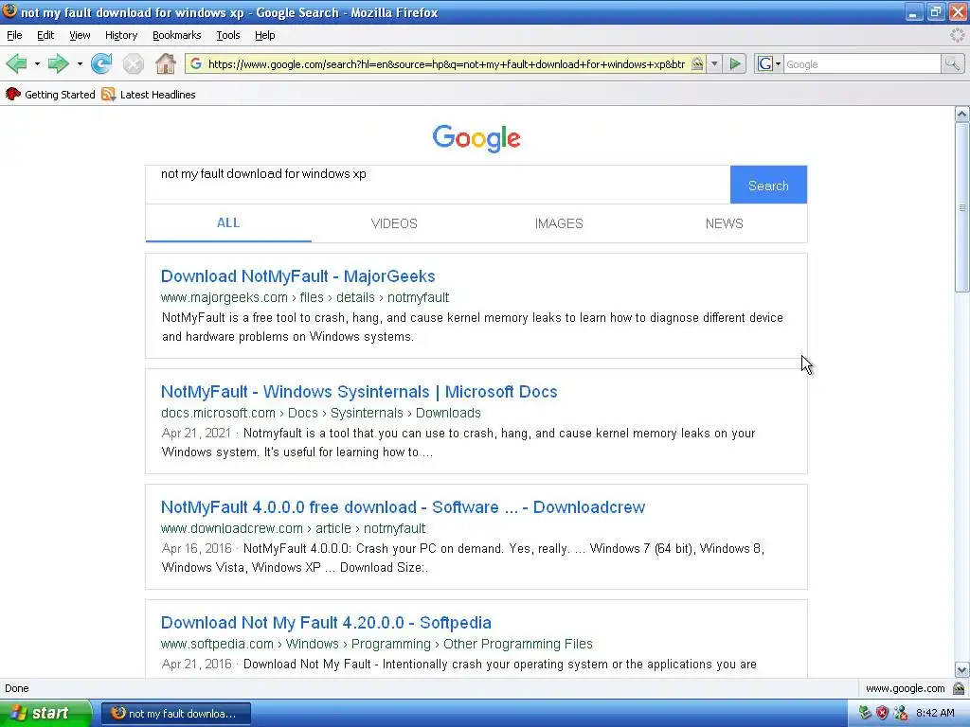Viewport: 970px width, 727px height.
Task: Open the Forward history dropdown arrow
Action: click(80, 63)
